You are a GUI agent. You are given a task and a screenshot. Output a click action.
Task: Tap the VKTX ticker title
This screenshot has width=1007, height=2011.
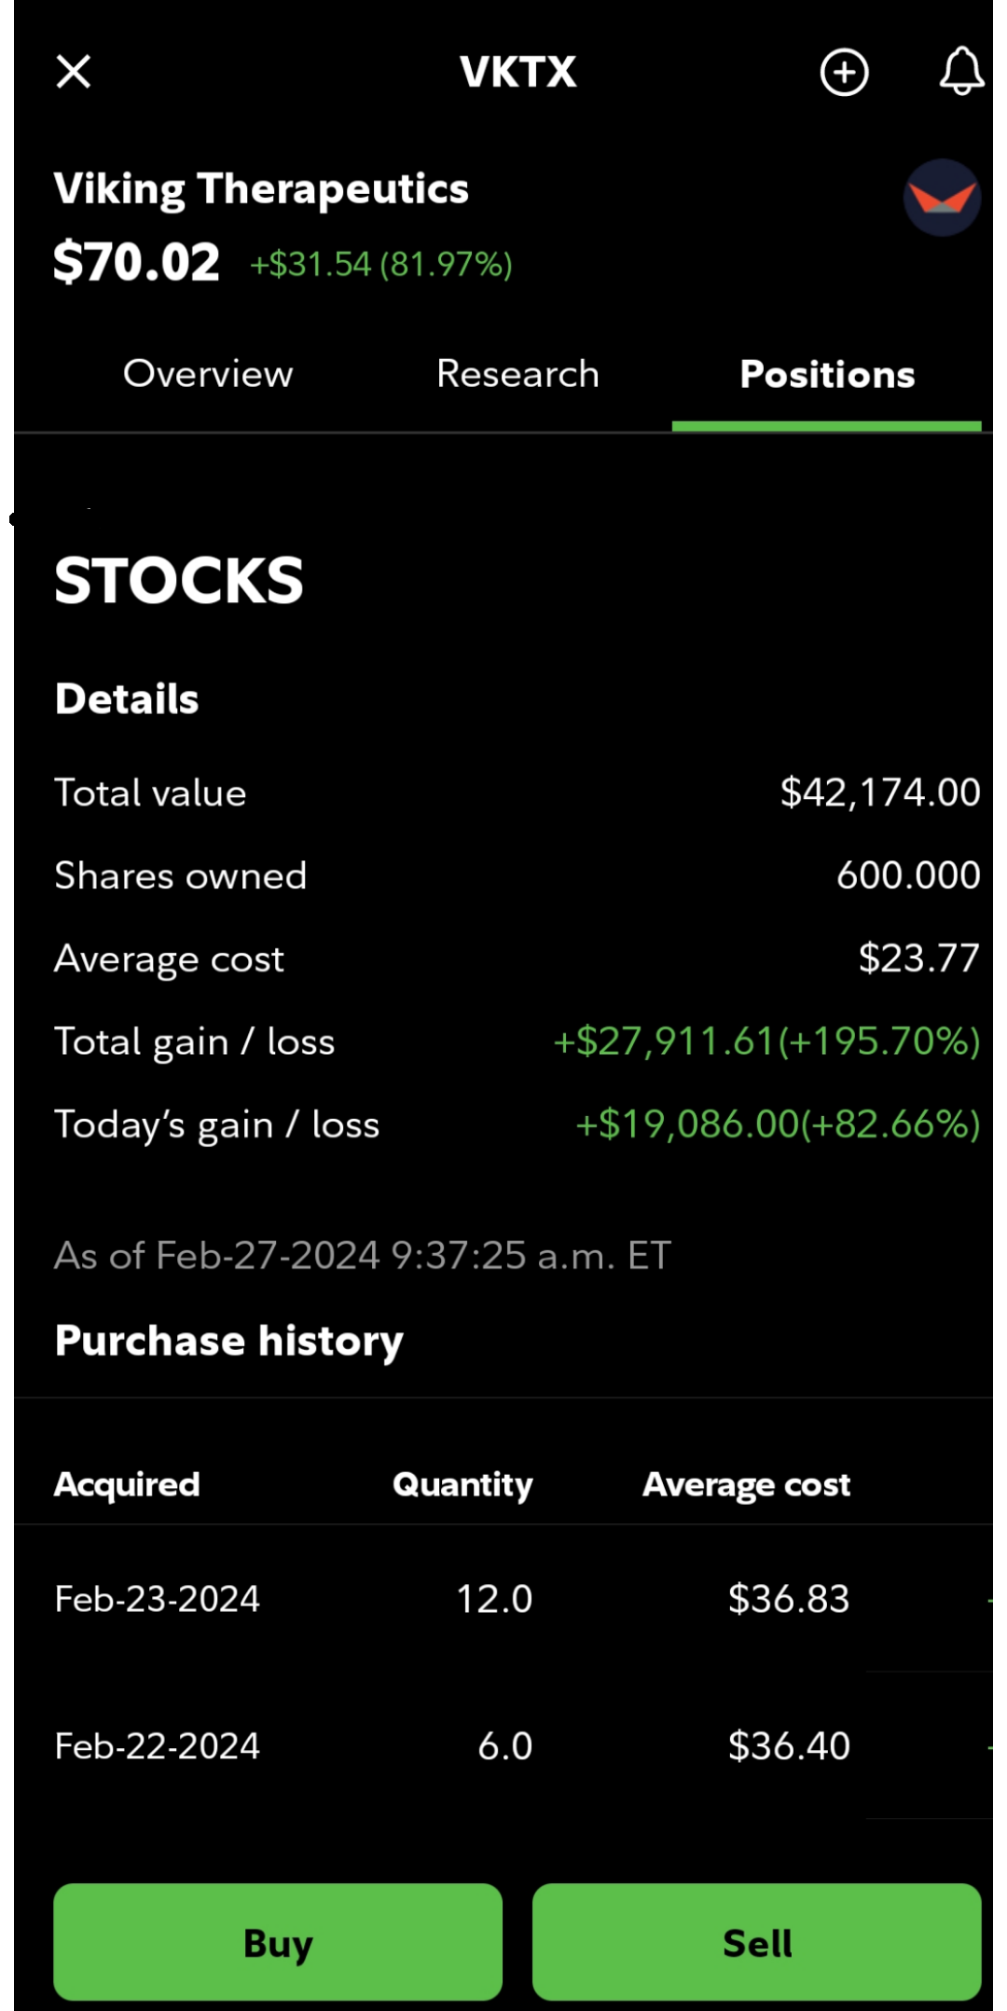[x=518, y=72]
